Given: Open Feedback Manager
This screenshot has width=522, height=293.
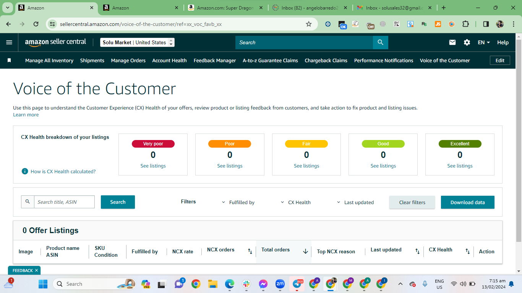Looking at the screenshot, I should [215, 60].
